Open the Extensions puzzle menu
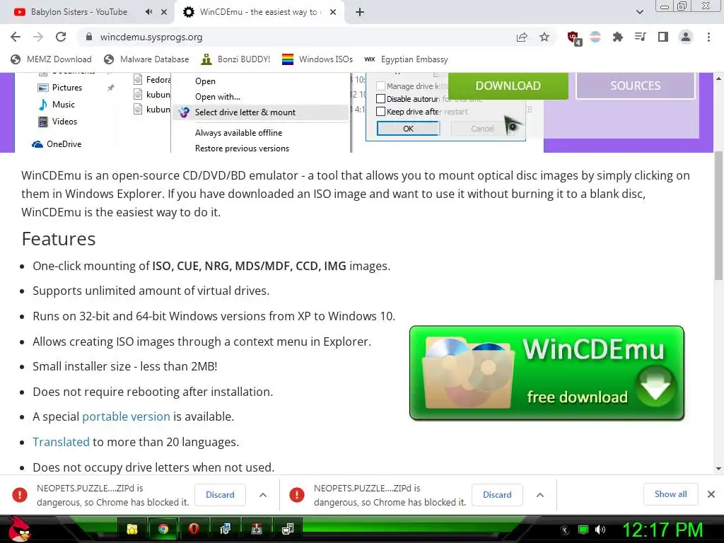The width and height of the screenshot is (724, 543). [x=617, y=37]
